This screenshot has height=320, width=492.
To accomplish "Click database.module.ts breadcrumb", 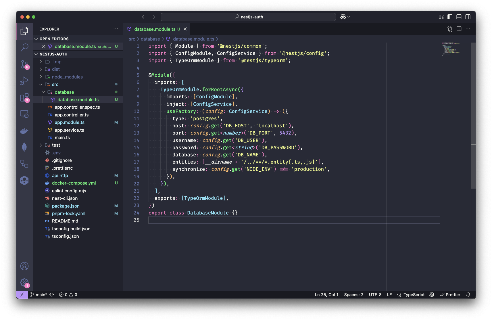I will [193, 39].
